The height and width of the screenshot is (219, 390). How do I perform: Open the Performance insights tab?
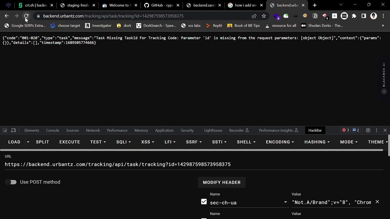tap(278, 130)
